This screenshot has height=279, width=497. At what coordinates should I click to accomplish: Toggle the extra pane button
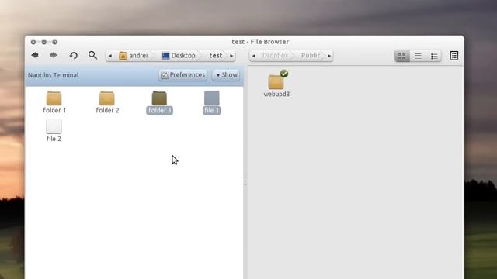[x=454, y=56]
